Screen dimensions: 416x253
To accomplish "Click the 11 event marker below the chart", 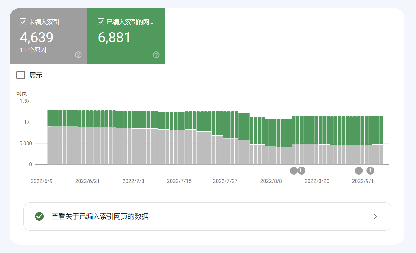I will click(x=301, y=170).
